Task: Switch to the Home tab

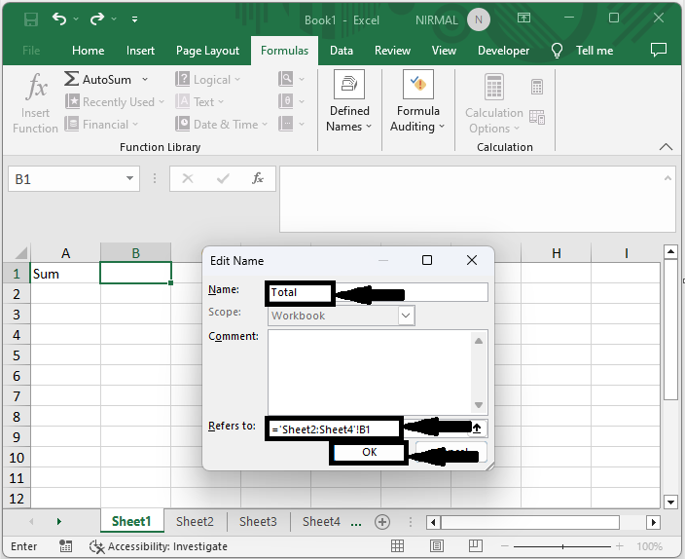Action: [x=89, y=51]
